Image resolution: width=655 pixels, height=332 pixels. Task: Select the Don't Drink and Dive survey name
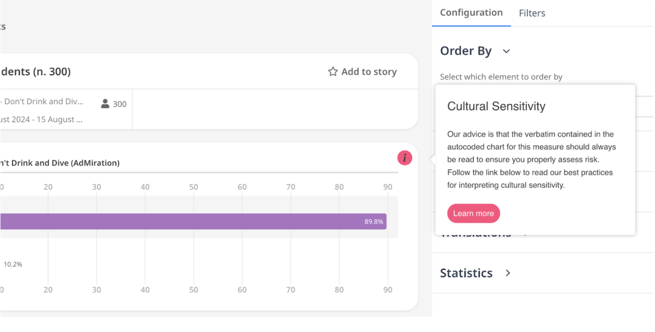click(x=42, y=101)
